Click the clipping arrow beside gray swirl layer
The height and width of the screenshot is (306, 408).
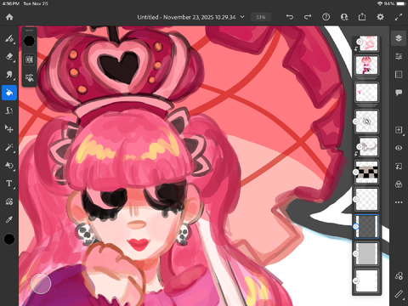click(356, 154)
